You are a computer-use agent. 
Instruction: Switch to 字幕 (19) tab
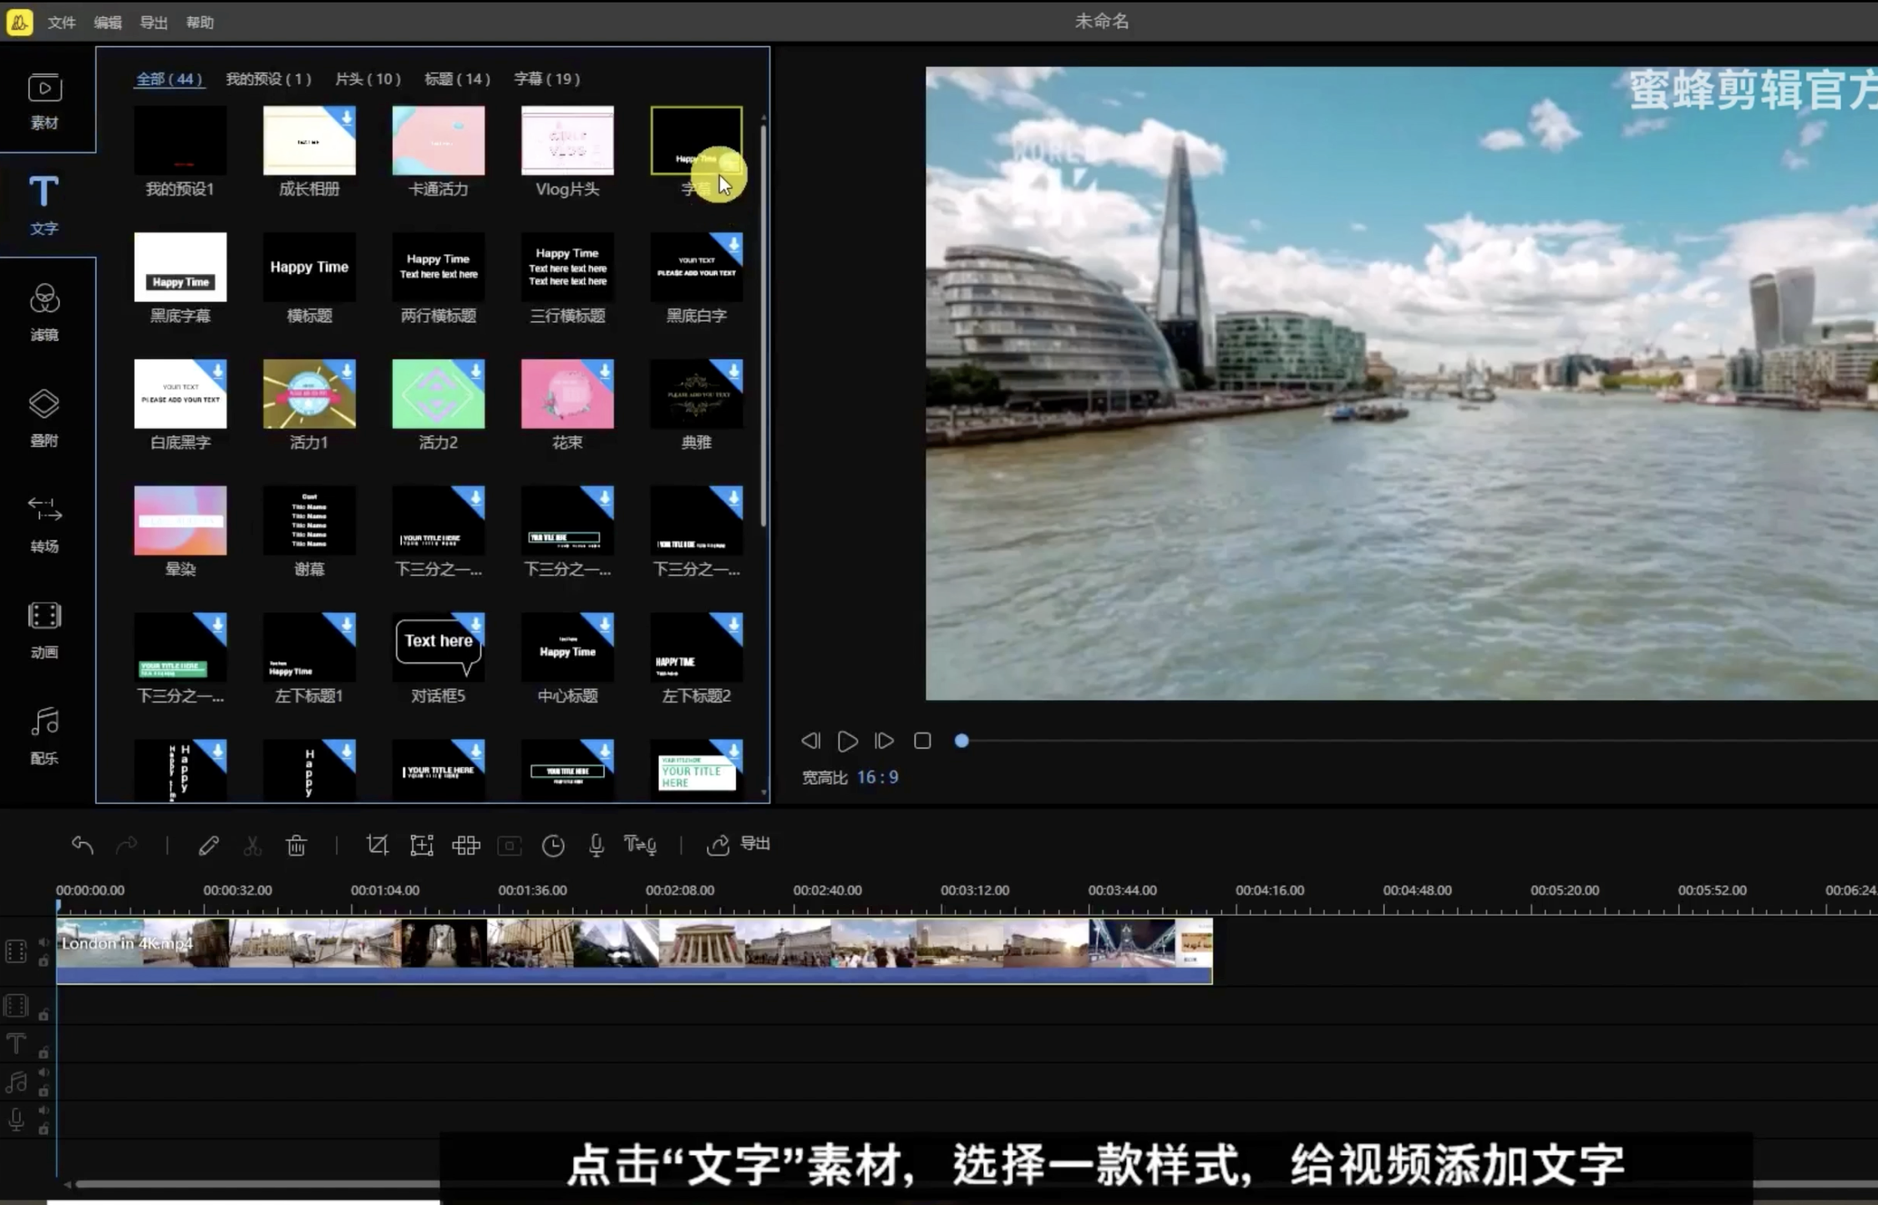point(547,79)
